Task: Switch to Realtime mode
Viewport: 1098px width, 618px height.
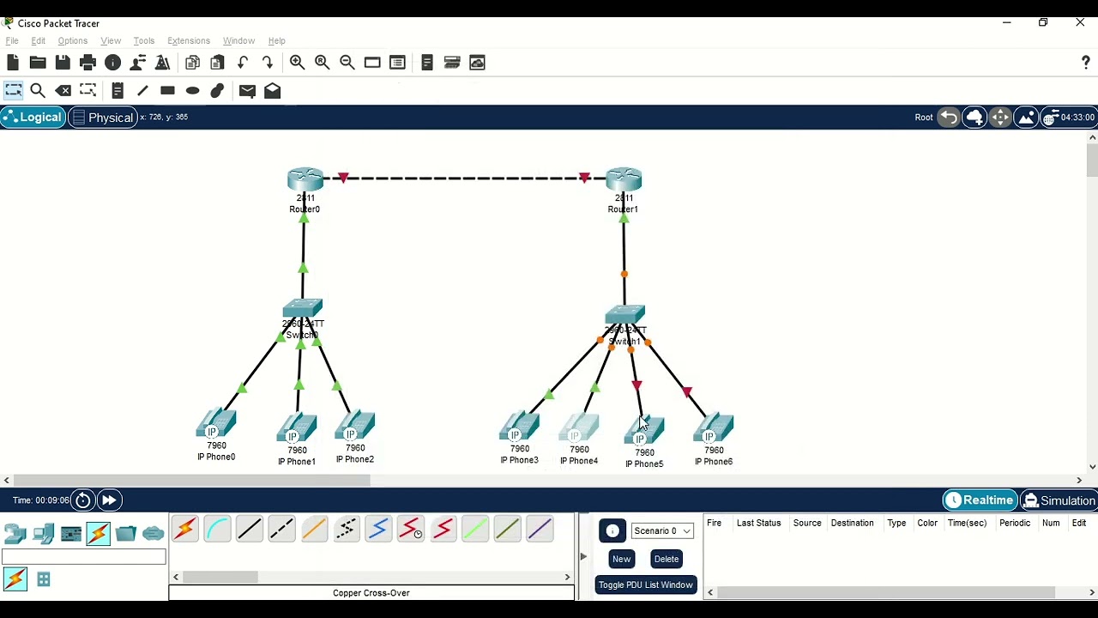Action: click(x=980, y=500)
